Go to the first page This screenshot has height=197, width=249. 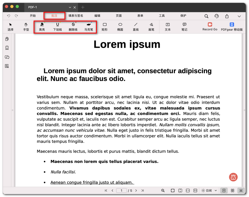pos(106,191)
